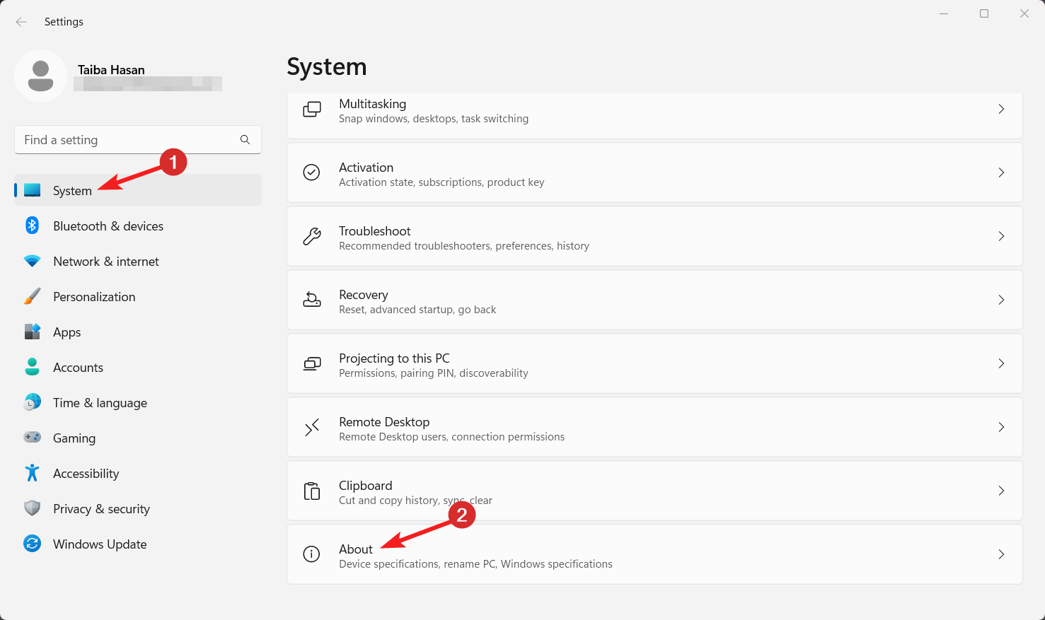Click the Personalization brush icon
This screenshot has width=1045, height=620.
(32, 296)
